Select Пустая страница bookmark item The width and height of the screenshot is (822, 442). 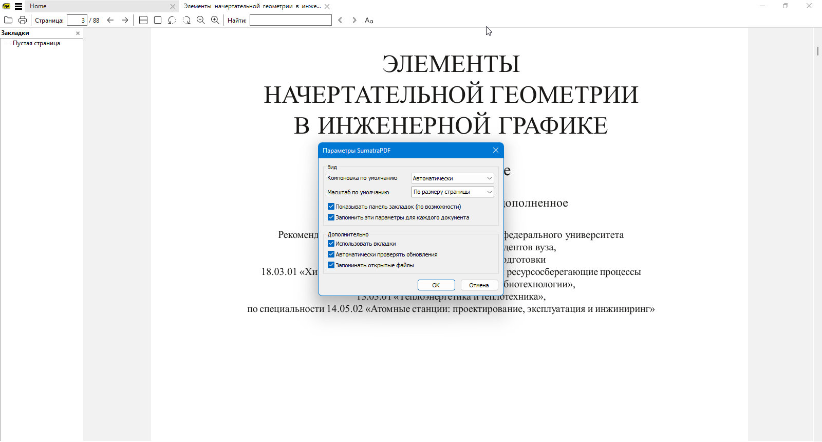(x=36, y=43)
